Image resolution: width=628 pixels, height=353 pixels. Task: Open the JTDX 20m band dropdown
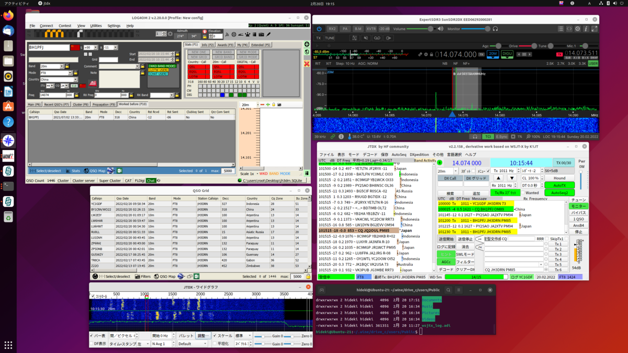click(x=447, y=171)
